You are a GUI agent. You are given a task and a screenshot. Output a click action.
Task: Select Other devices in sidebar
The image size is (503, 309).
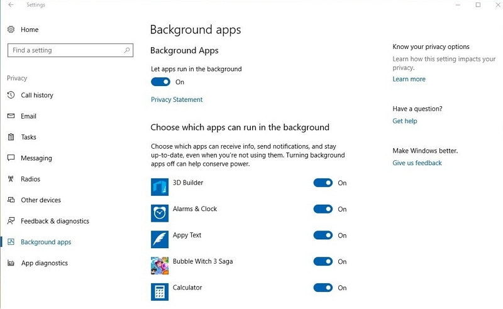pyautogui.click(x=41, y=200)
